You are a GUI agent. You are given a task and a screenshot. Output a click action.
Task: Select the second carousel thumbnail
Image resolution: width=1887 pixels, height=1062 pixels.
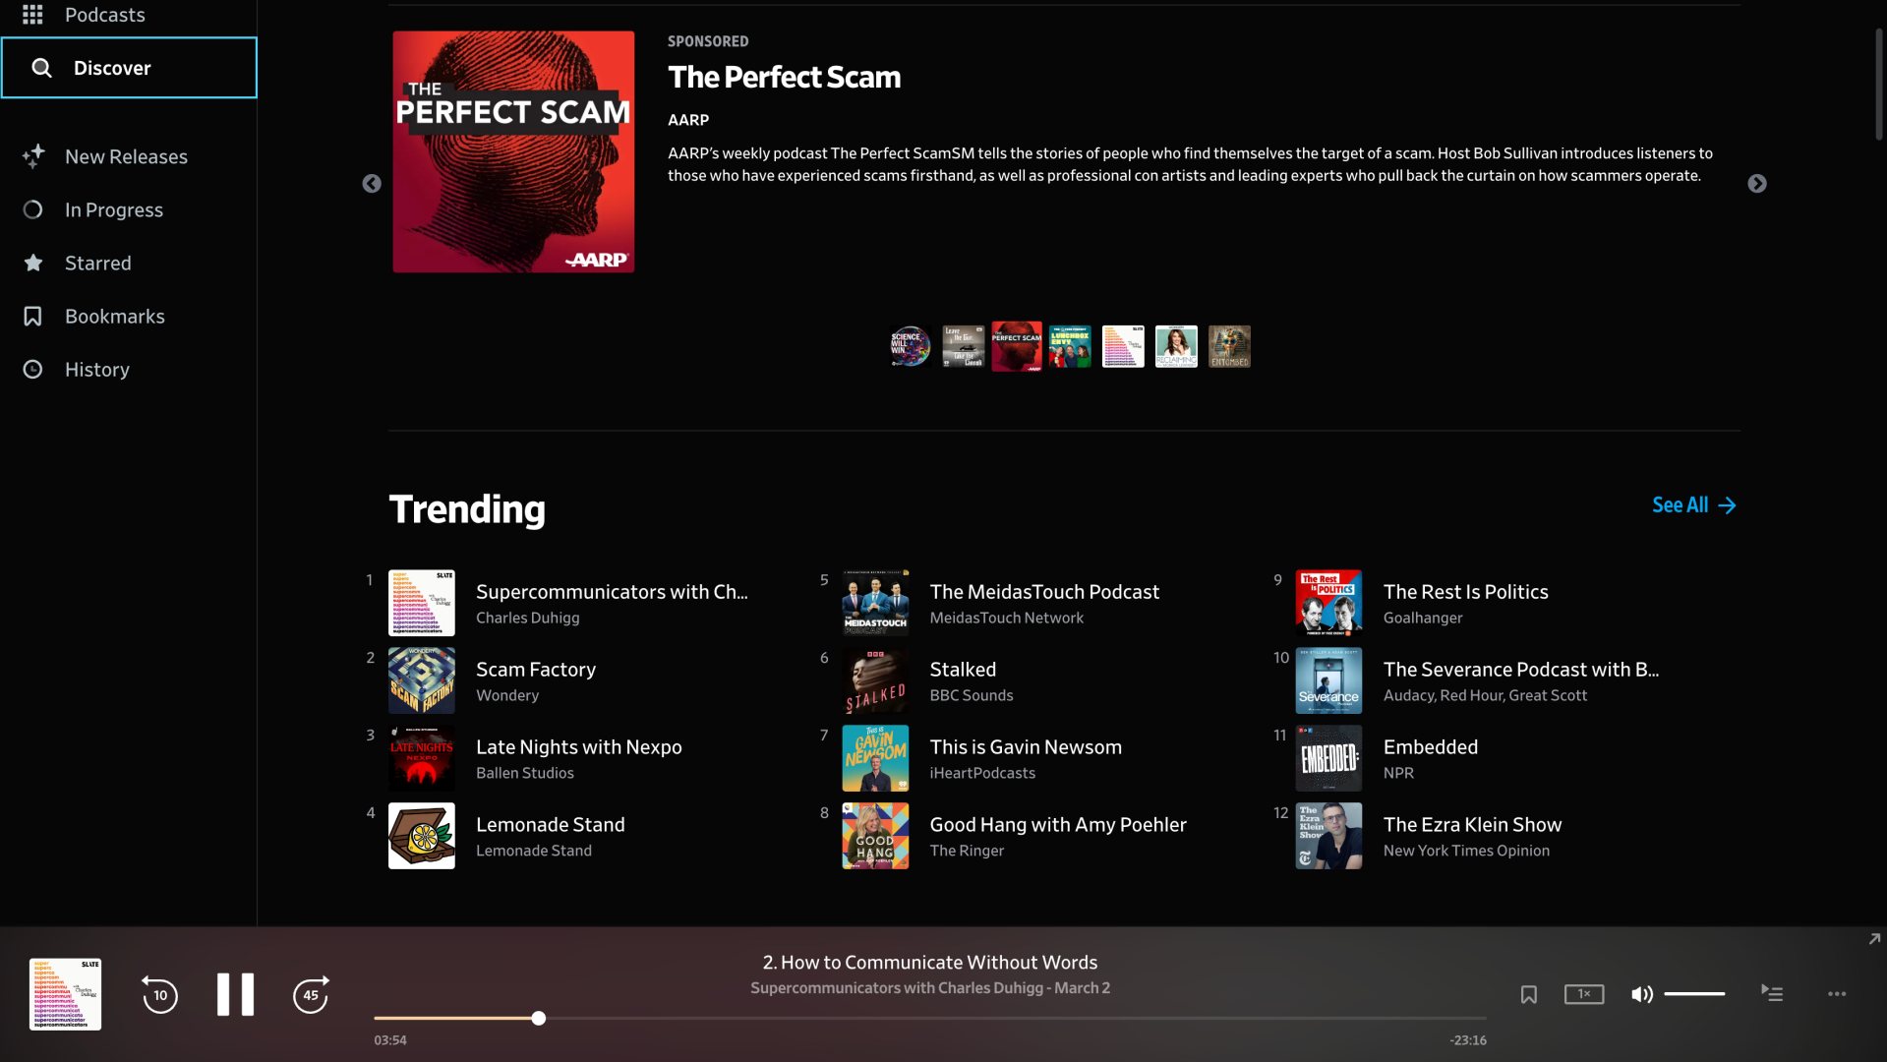tap(963, 346)
